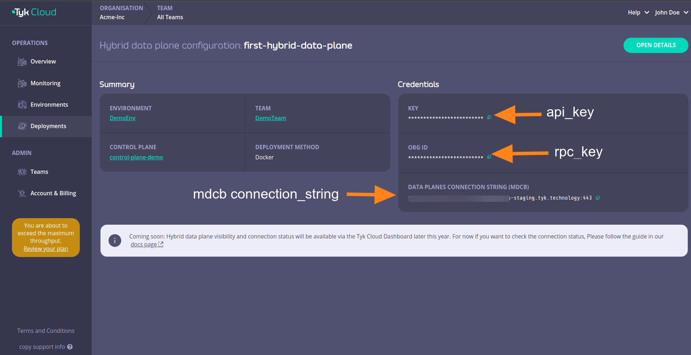
Task: Open the docs page link
Action: click(144, 244)
